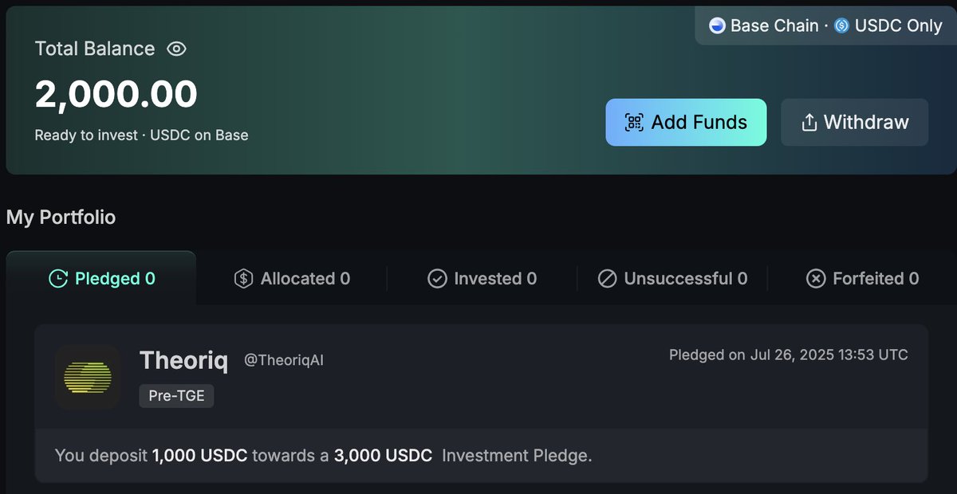Show the Forfeited tab

[862, 279]
